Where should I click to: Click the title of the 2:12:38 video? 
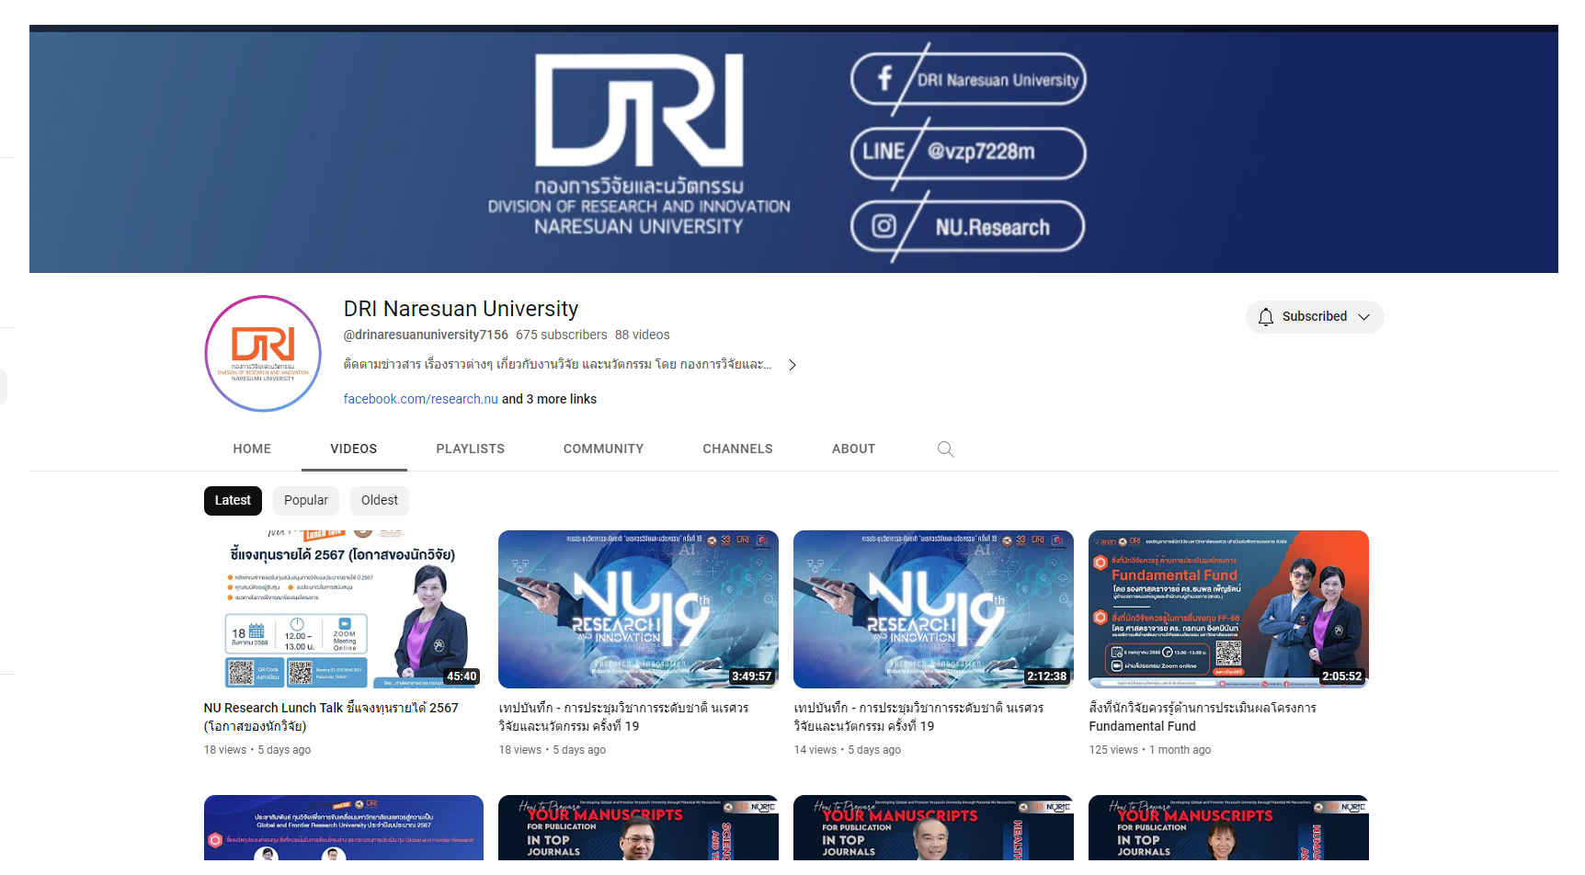[x=919, y=717]
